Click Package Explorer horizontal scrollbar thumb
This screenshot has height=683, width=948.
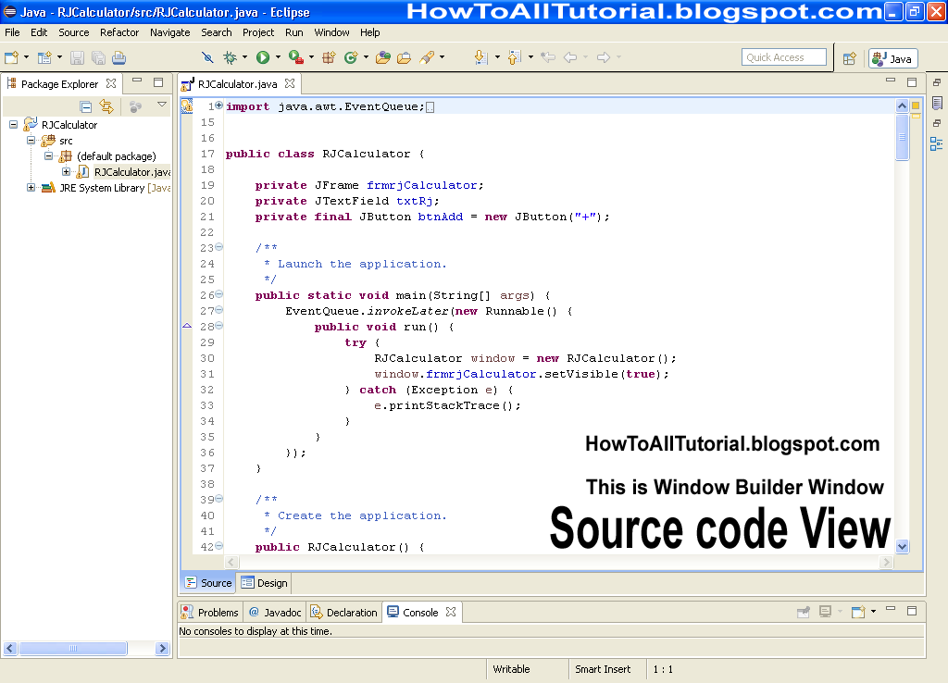click(72, 649)
